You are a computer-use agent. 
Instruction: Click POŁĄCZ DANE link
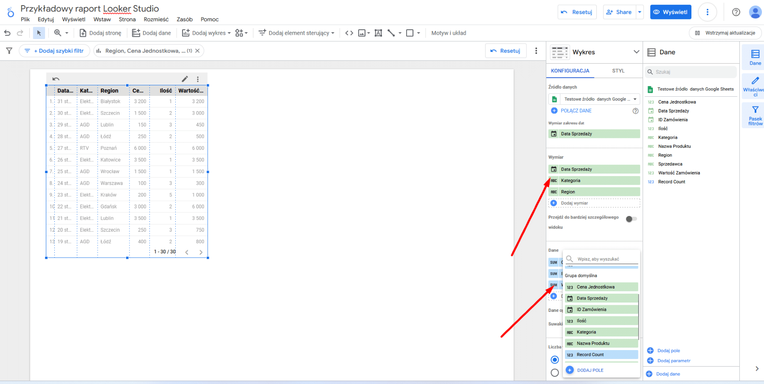(x=576, y=111)
